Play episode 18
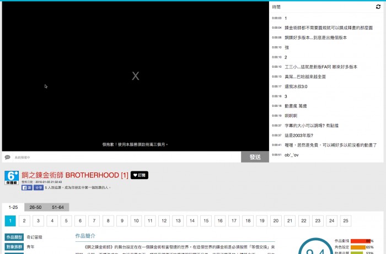This screenshot has width=386, height=254. pyautogui.click(x=248, y=221)
